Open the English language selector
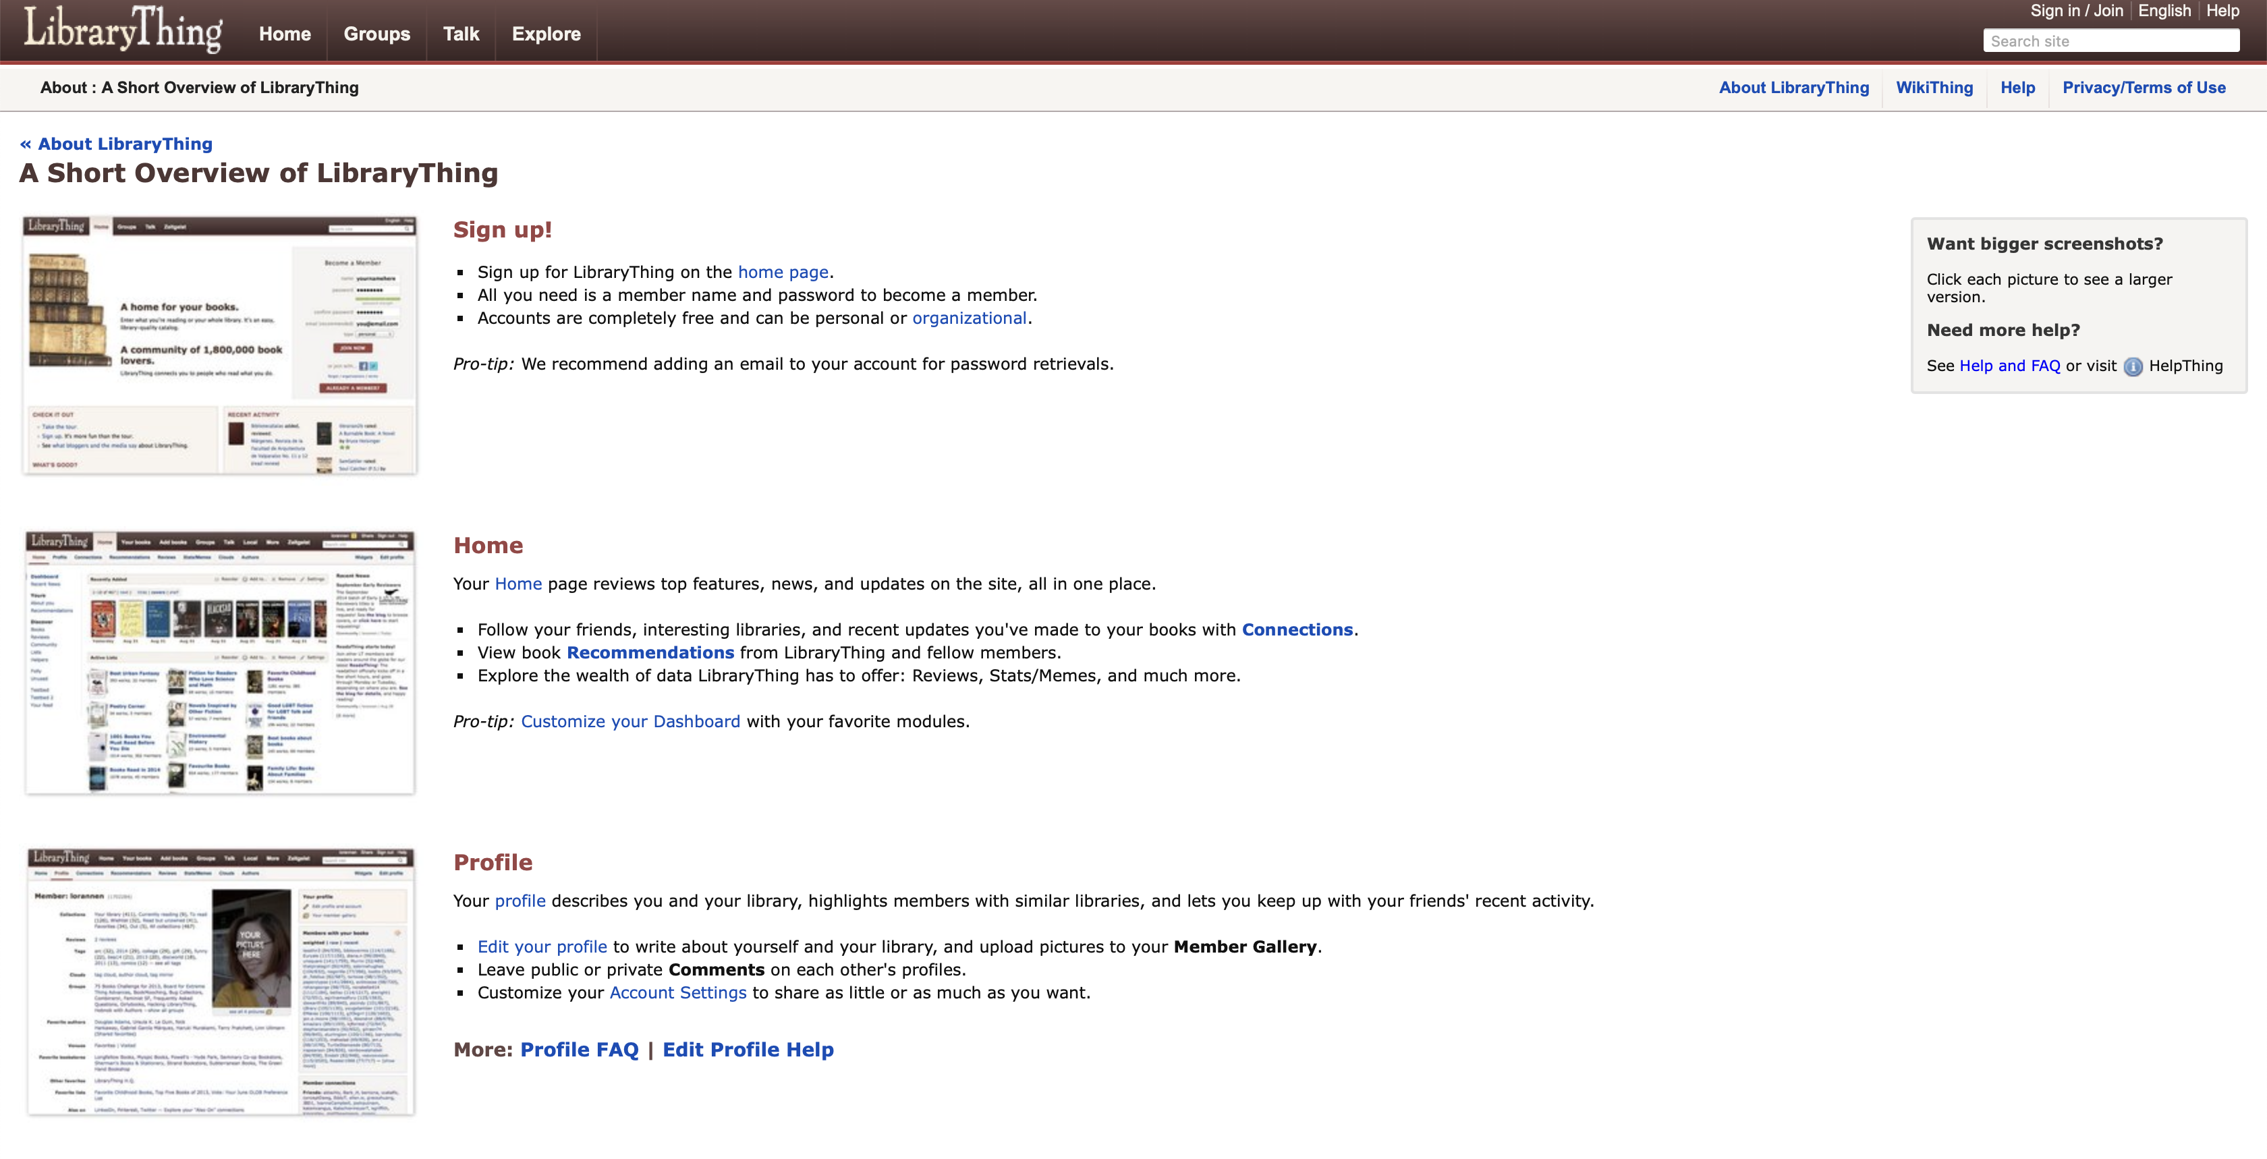 (2164, 11)
